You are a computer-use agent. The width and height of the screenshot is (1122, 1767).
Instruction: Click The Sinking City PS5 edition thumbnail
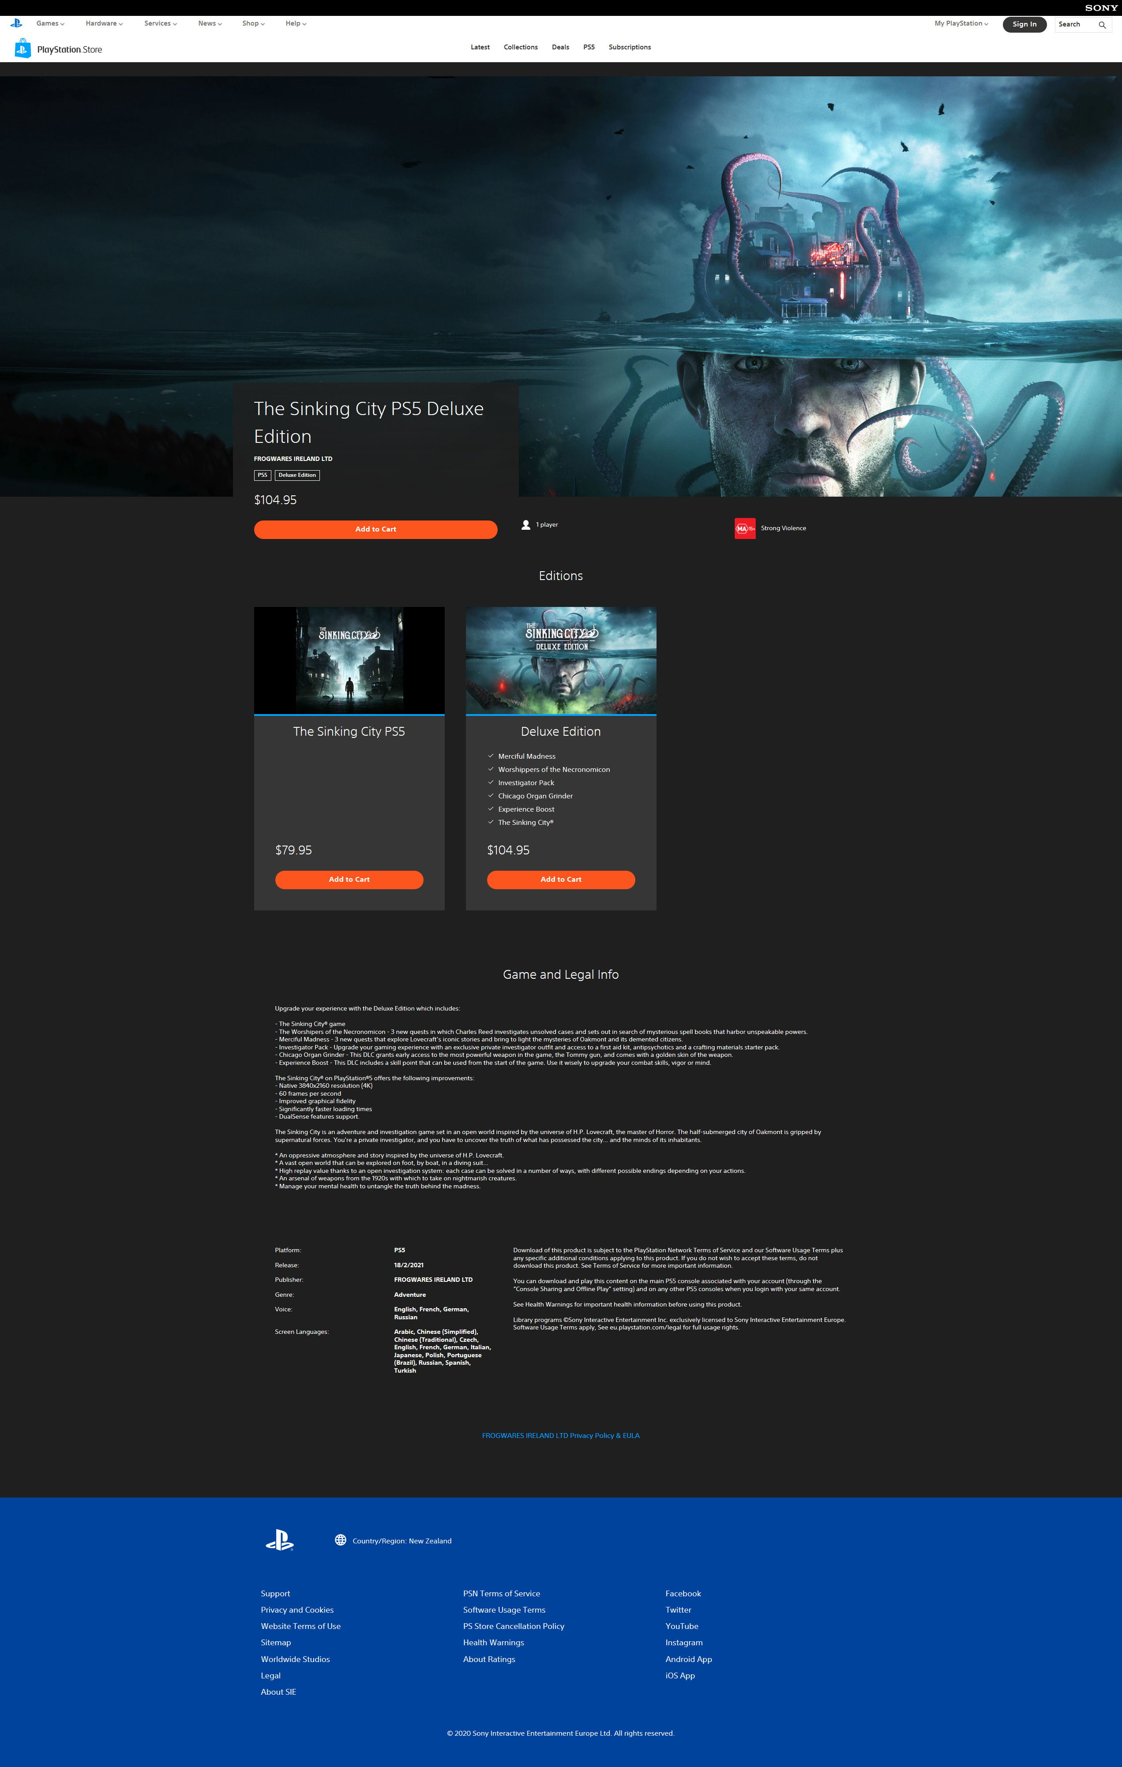(x=349, y=660)
